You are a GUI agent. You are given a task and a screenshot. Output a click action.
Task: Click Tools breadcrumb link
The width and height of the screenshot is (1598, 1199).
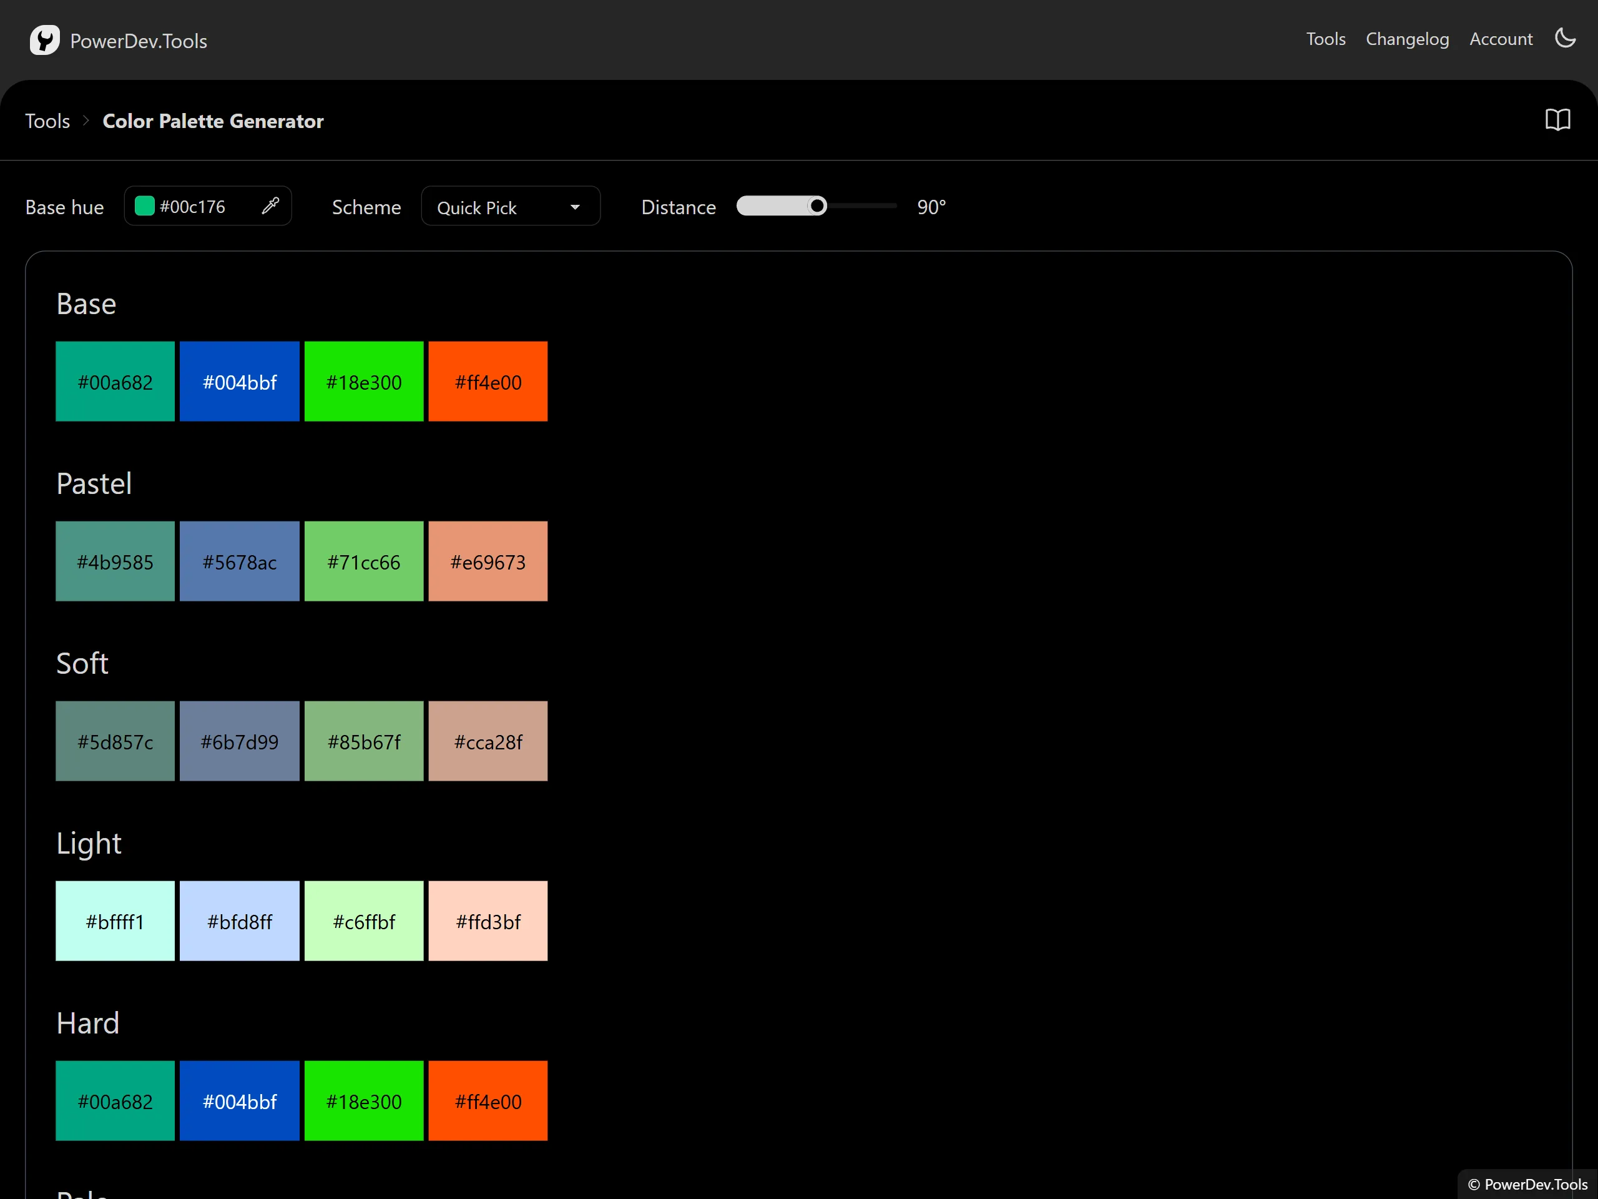[47, 121]
